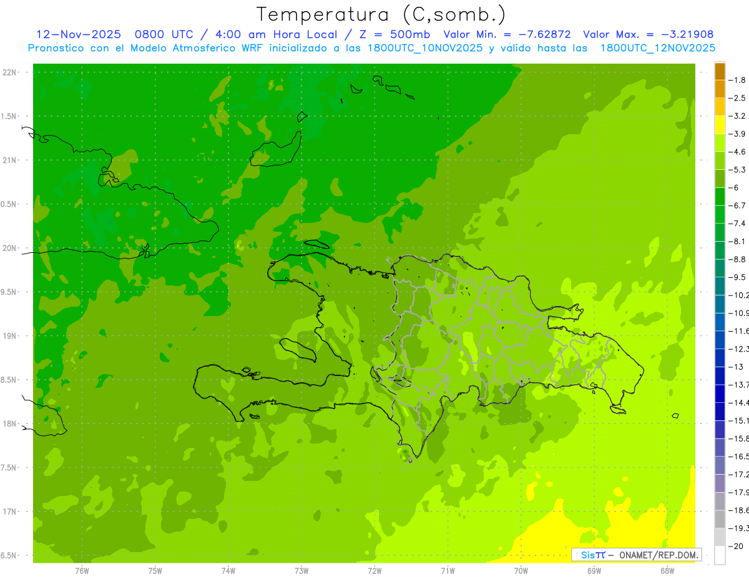This screenshot has width=749, height=579.
Task: Click the '1800UTC_10NOV2025' initialization time
Action: (x=423, y=48)
